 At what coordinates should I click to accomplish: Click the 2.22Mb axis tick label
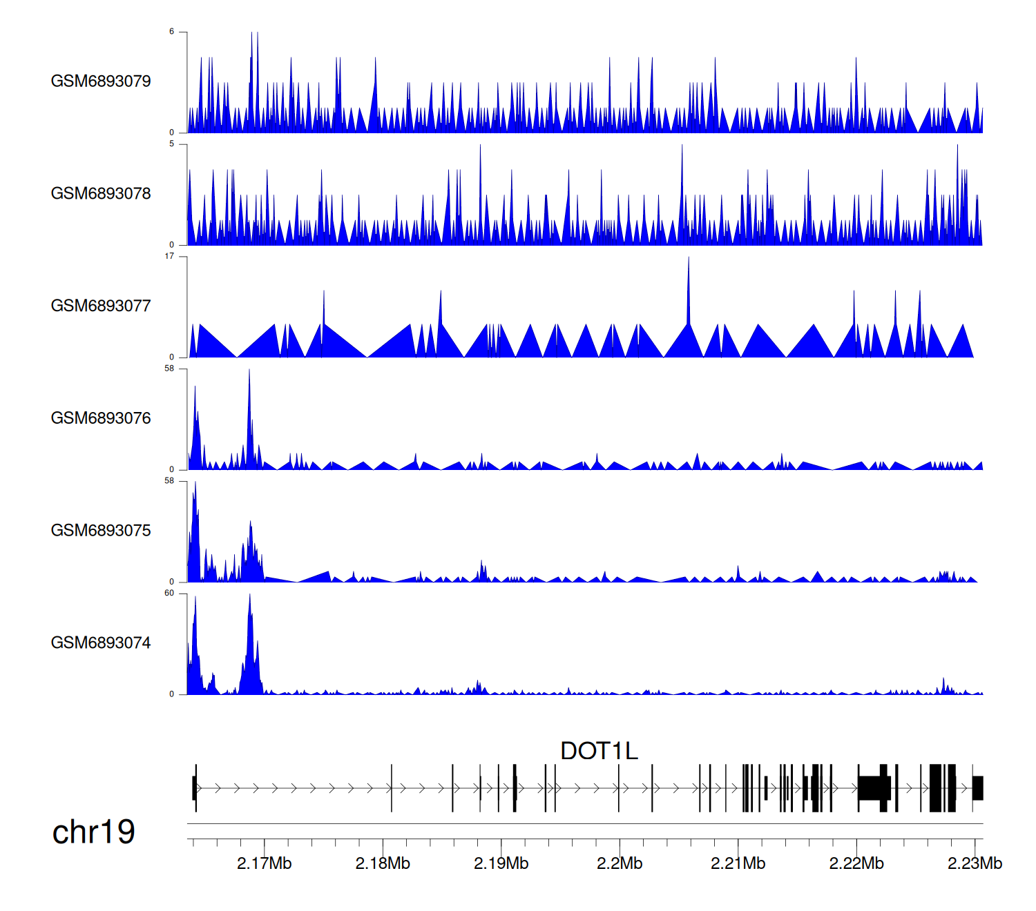[856, 863]
